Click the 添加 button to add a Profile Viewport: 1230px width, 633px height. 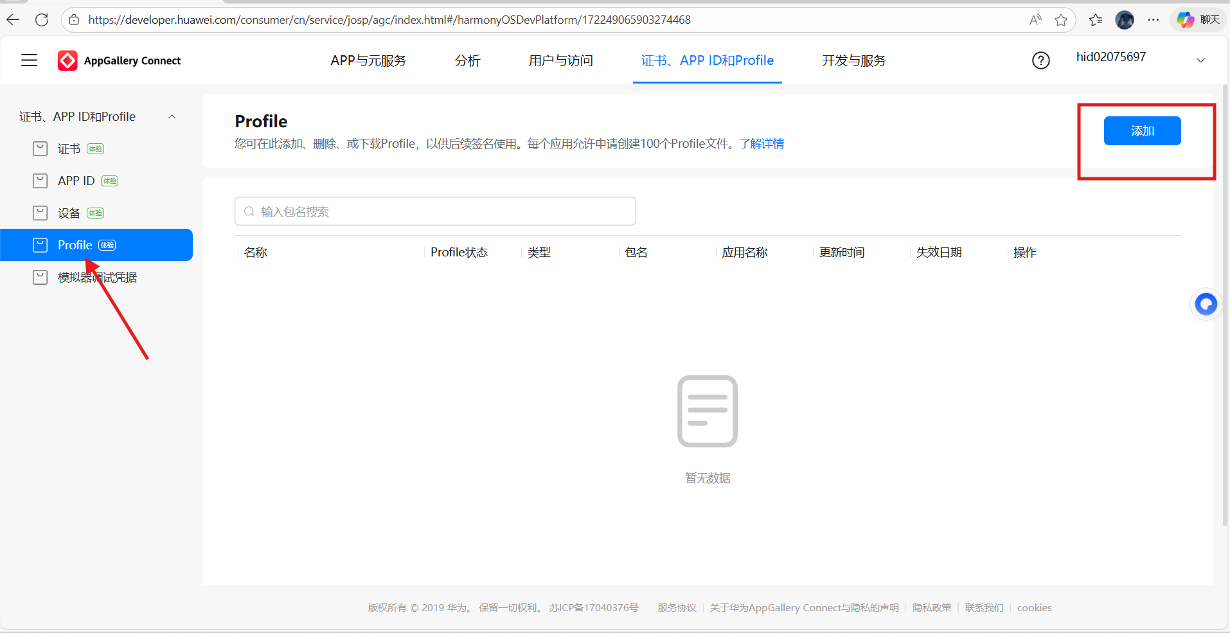coord(1142,130)
